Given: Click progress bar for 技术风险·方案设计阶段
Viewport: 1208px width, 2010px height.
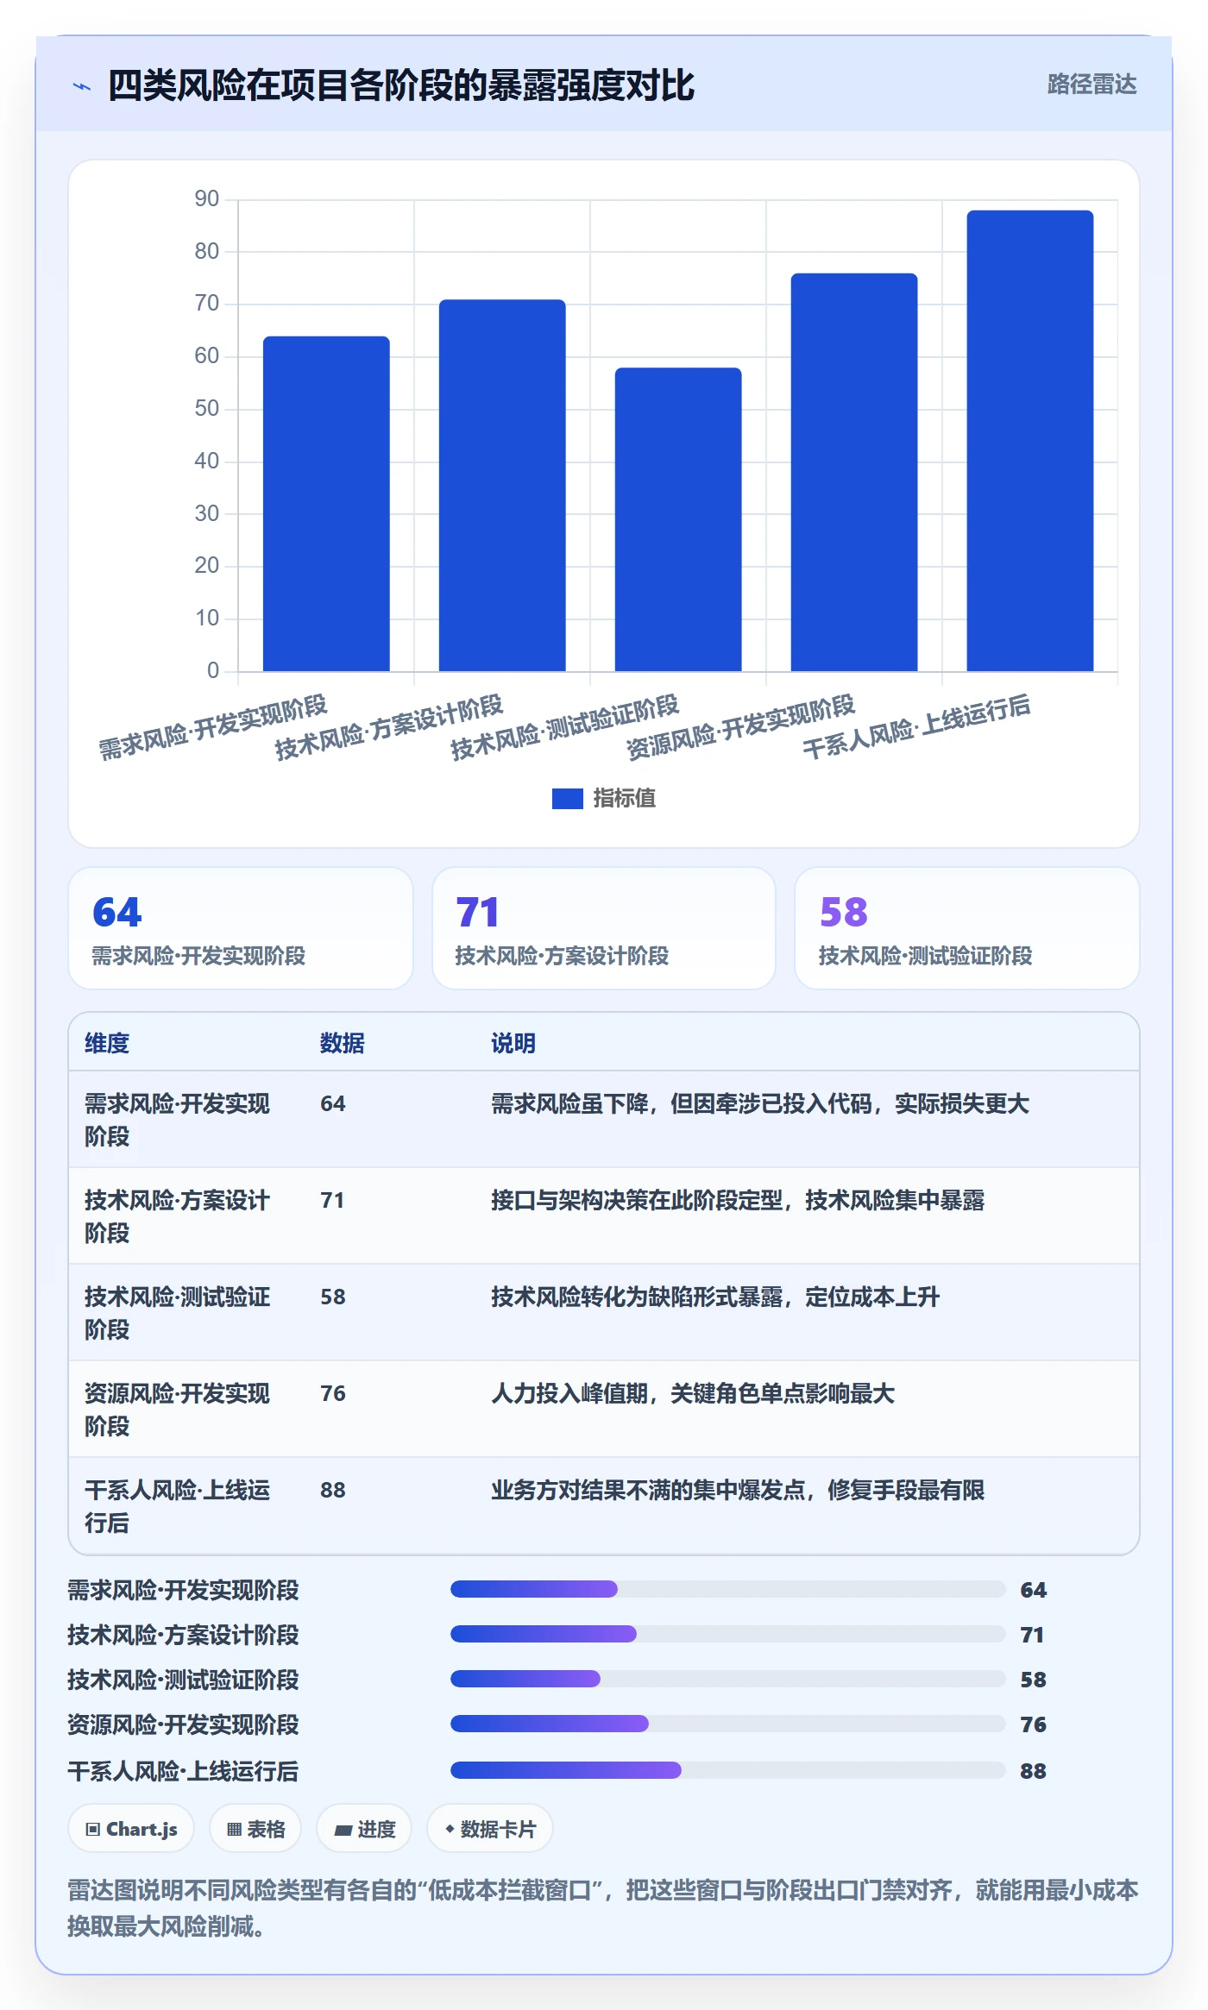Looking at the screenshot, I should [728, 1634].
